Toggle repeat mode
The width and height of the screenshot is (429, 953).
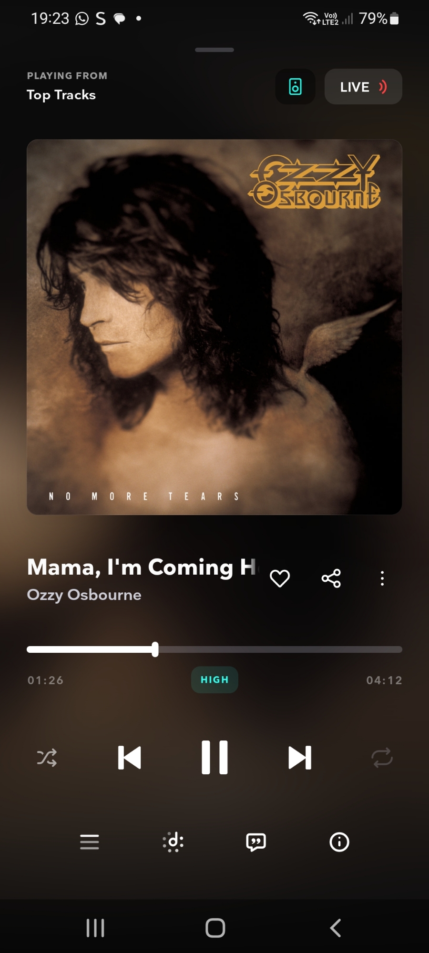[x=382, y=757]
